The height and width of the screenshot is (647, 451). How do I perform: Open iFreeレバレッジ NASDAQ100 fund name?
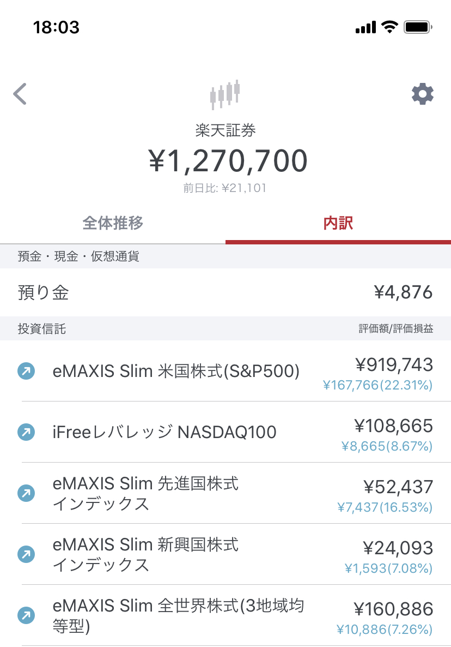(164, 433)
